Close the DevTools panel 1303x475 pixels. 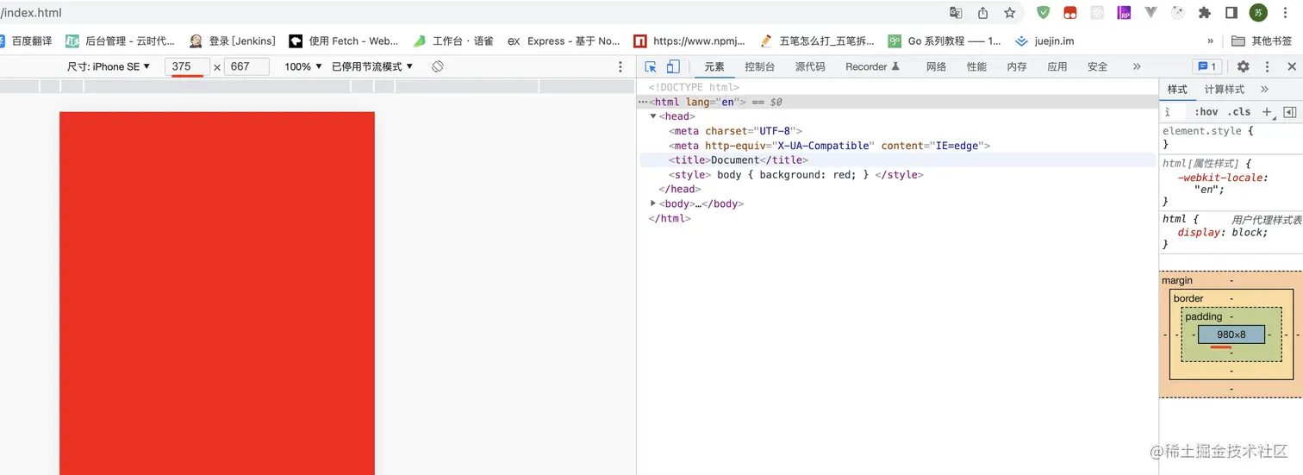point(1292,66)
